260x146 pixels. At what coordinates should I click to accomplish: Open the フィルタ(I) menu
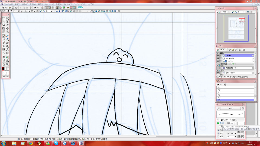tap(68, 4)
